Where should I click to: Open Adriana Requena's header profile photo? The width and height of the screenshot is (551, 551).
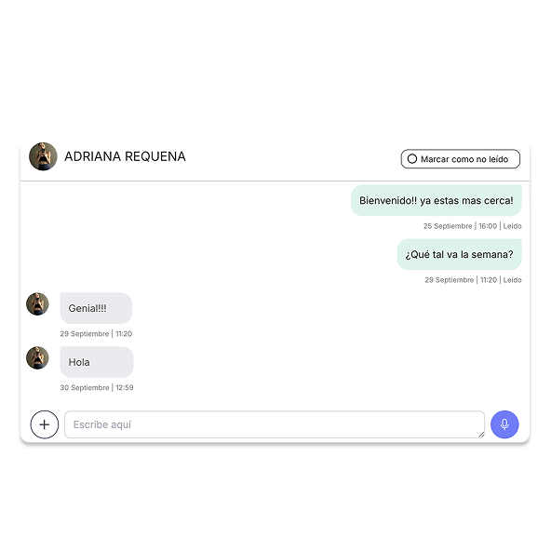(43, 156)
